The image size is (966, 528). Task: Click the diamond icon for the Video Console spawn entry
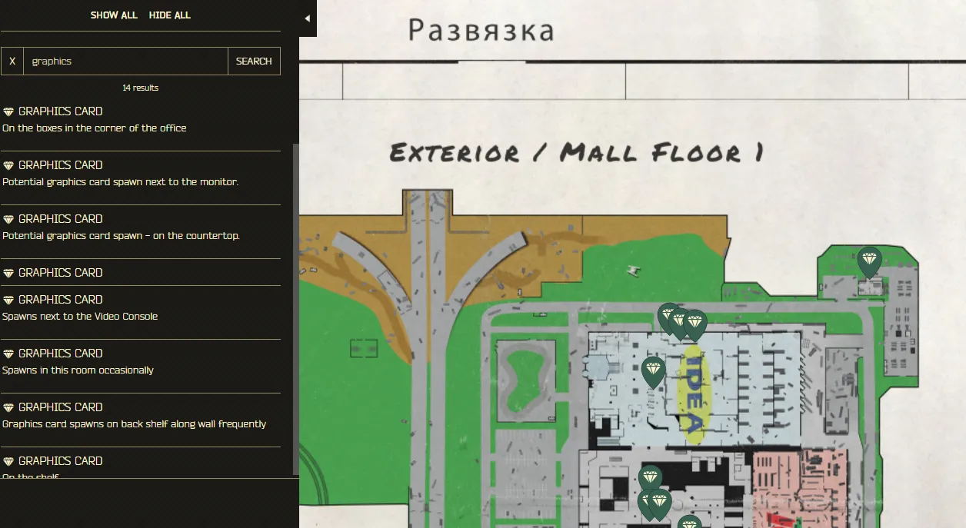point(7,299)
